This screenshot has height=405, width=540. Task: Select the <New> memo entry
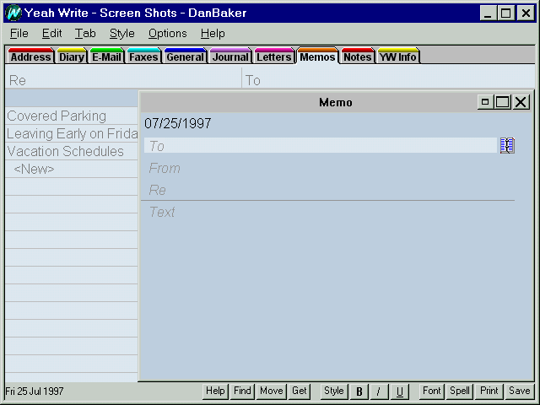tap(72, 169)
